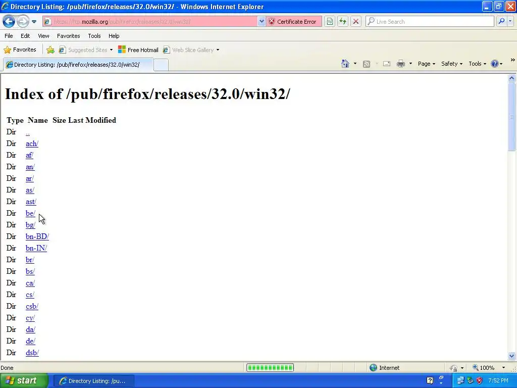Select the Directory Listing tab
Viewport: 517px width, 388px height.
tap(78, 65)
